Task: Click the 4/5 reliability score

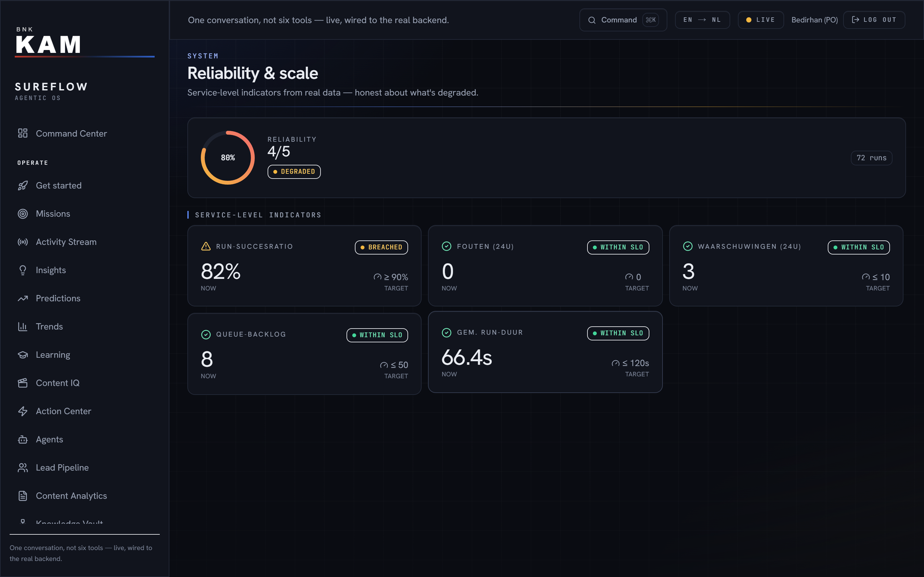Action: [279, 152]
